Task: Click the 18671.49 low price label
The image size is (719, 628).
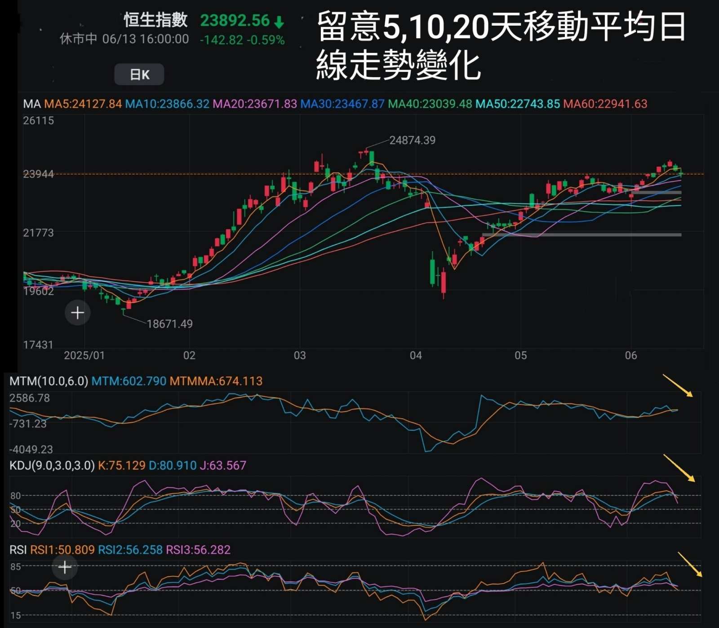Action: click(170, 324)
